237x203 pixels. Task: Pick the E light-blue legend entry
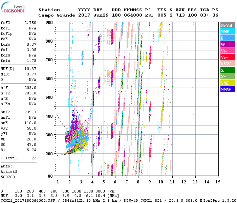point(227,38)
